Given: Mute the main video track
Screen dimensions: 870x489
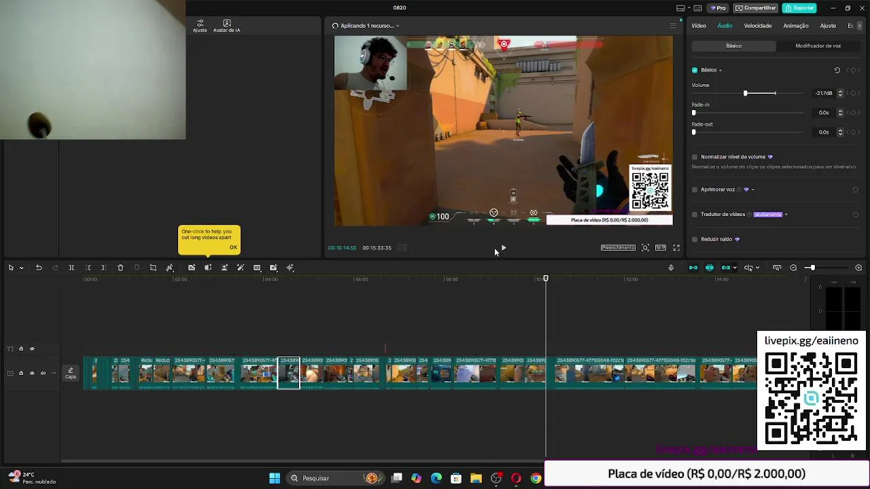Looking at the screenshot, I should (43, 373).
